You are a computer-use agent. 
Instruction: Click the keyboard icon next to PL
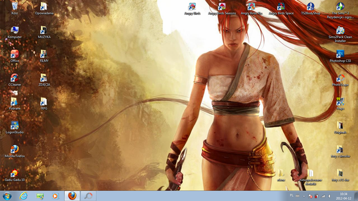298,196
